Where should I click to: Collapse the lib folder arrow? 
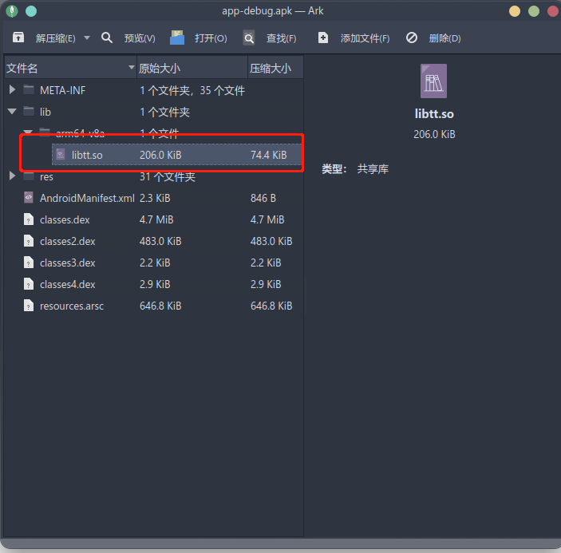(x=12, y=111)
